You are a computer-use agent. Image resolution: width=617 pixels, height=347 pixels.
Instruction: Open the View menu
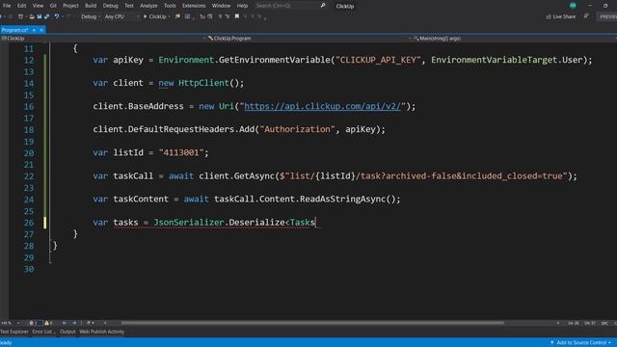[x=38, y=6]
